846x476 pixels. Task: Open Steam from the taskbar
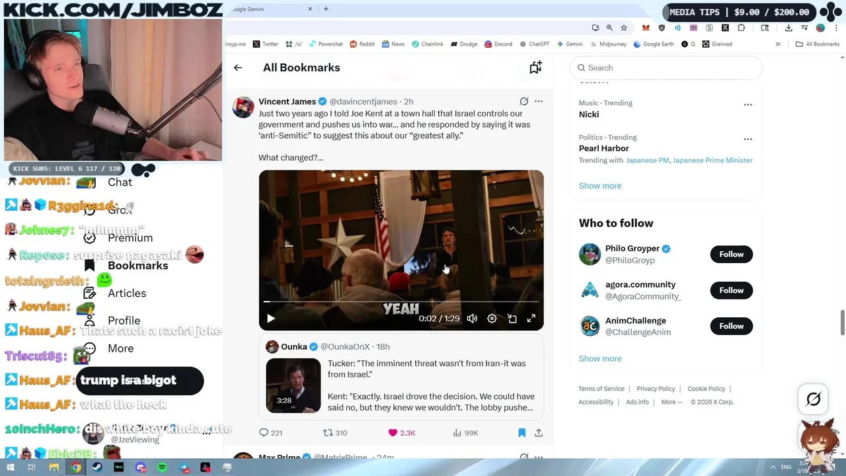[97, 467]
